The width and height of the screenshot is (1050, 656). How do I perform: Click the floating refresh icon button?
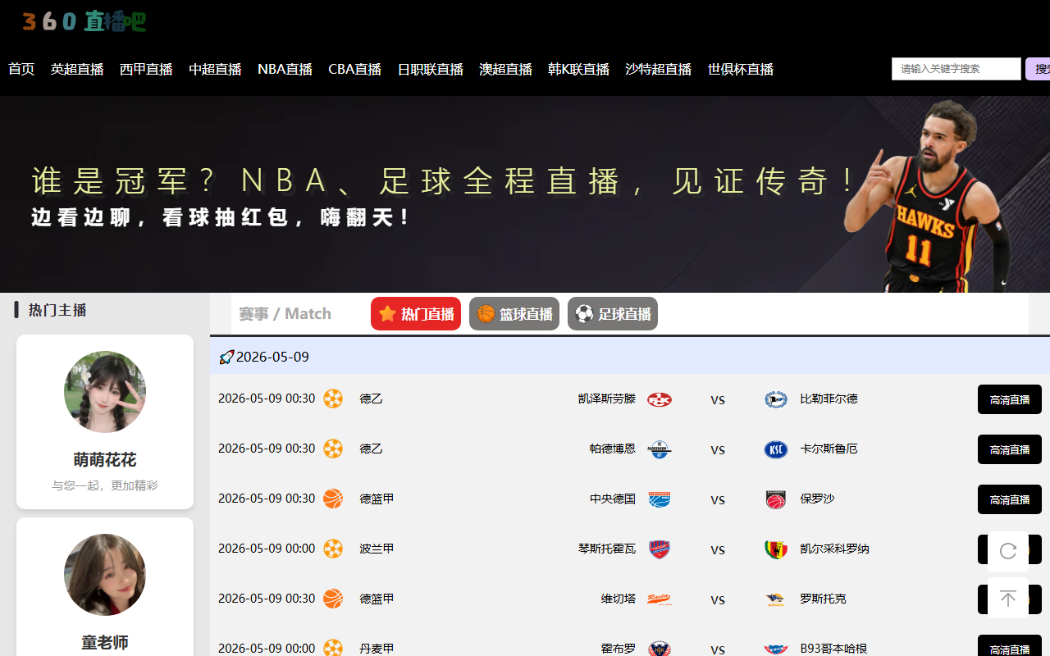tap(1008, 551)
